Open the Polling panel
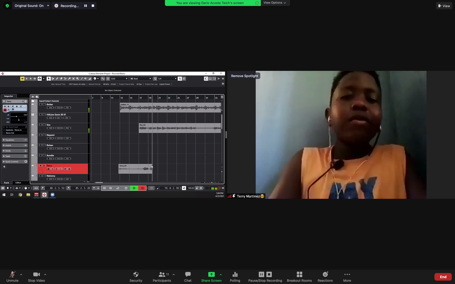This screenshot has width=455, height=284. pos(235,277)
